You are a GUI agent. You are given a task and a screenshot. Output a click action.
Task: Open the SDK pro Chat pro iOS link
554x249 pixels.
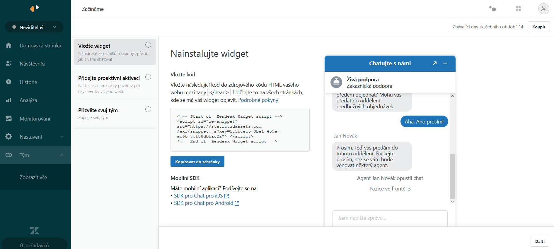[198, 196]
